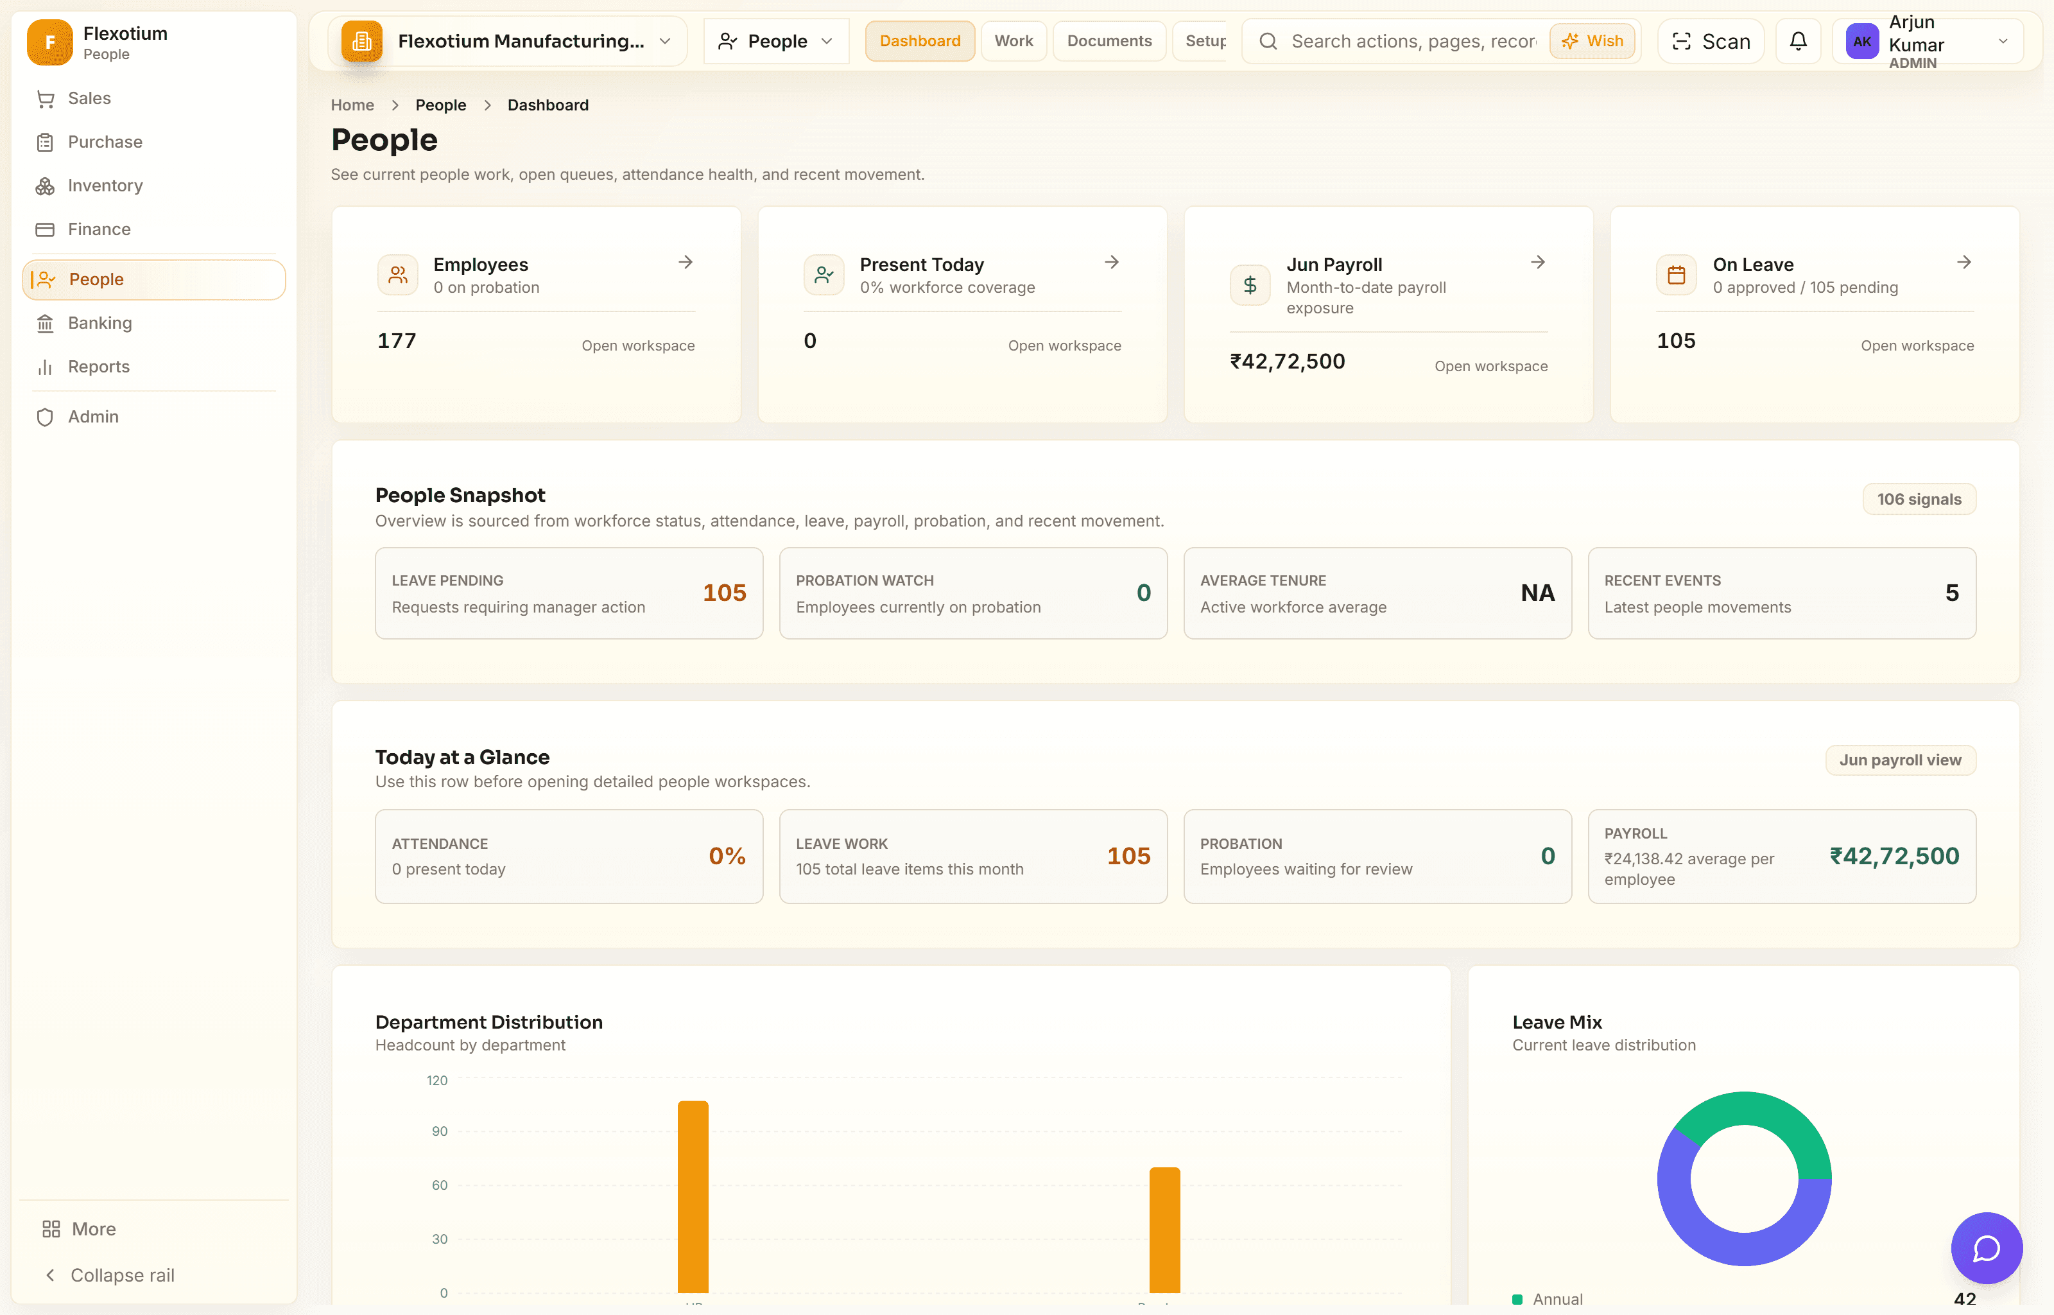Click the Finance card icon
The width and height of the screenshot is (2054, 1315).
coord(45,230)
